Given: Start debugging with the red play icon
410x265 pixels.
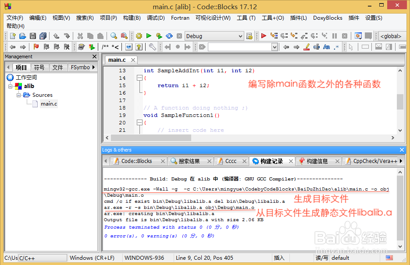Looking at the screenshot, I should click(x=264, y=36).
